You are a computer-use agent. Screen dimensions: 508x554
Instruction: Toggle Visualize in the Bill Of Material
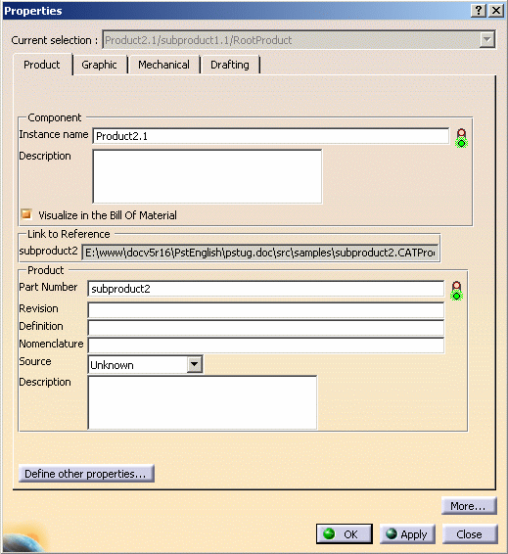(26, 214)
